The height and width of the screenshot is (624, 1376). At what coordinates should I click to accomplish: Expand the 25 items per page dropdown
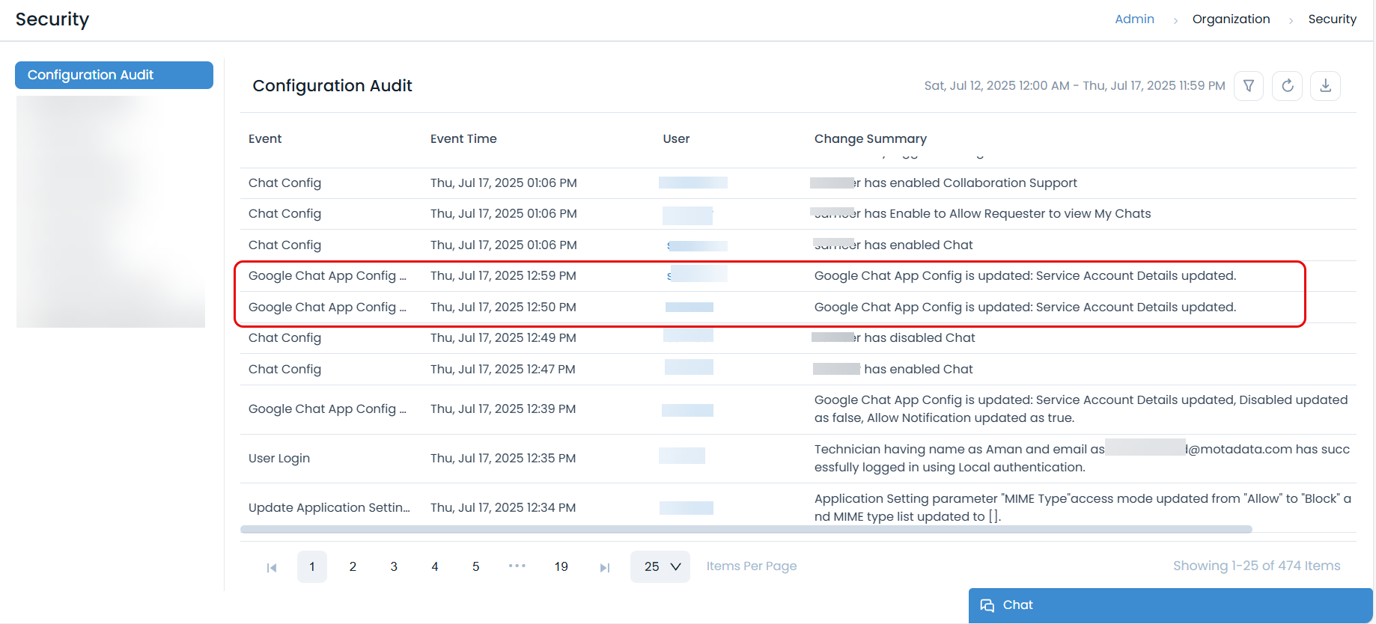pos(660,567)
